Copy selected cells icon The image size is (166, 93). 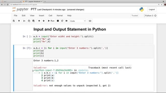tap(29, 21)
